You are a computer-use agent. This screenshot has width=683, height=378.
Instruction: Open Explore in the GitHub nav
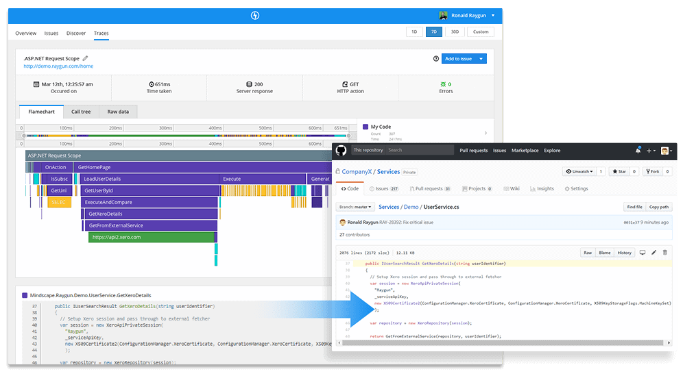[x=552, y=151]
